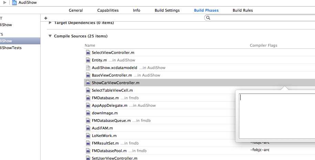Select the FMDatabaseQueue.m row
315x160 pixels.
pyautogui.click(x=160, y=121)
